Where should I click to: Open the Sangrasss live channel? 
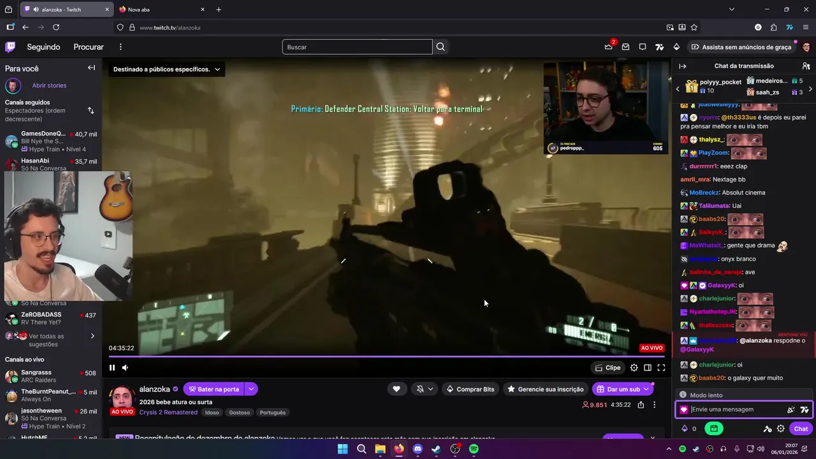pyautogui.click(x=51, y=376)
